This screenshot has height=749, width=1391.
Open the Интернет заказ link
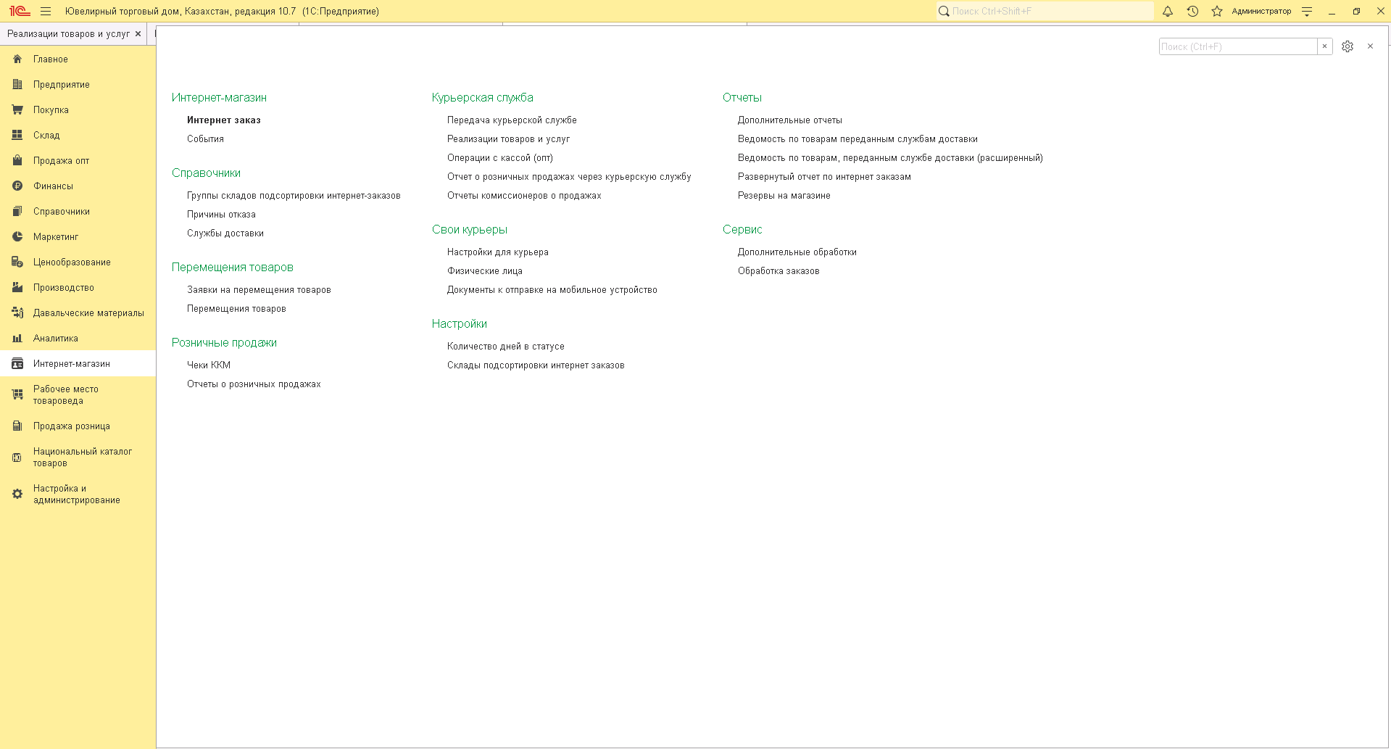[224, 120]
